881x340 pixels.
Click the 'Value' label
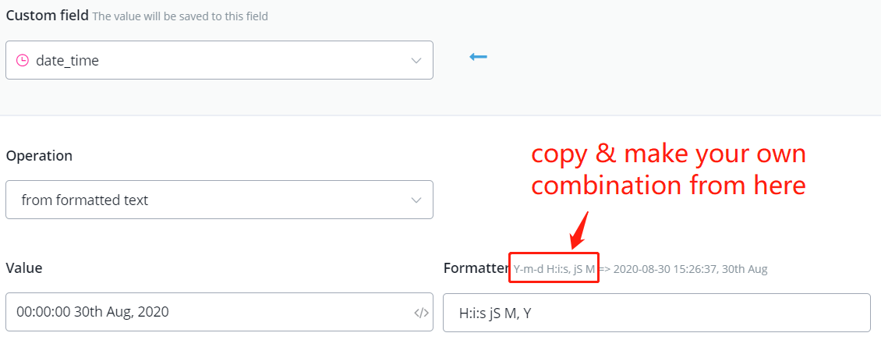[x=24, y=267]
